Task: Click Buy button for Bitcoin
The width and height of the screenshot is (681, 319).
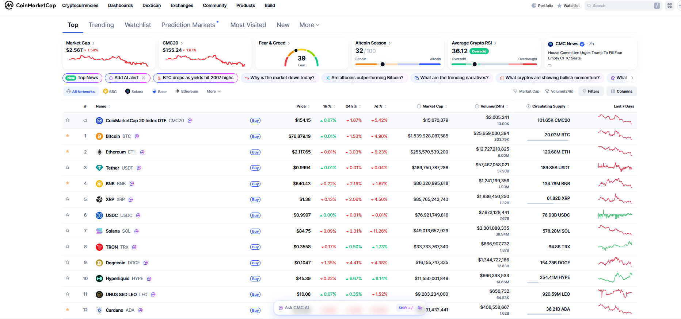Action: (x=255, y=136)
